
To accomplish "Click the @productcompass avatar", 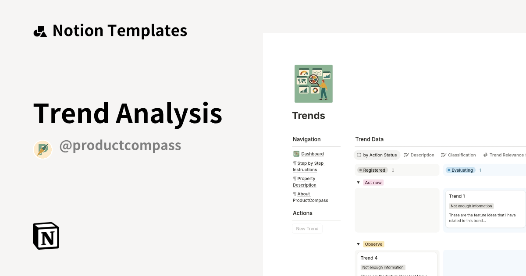I will point(43,149).
